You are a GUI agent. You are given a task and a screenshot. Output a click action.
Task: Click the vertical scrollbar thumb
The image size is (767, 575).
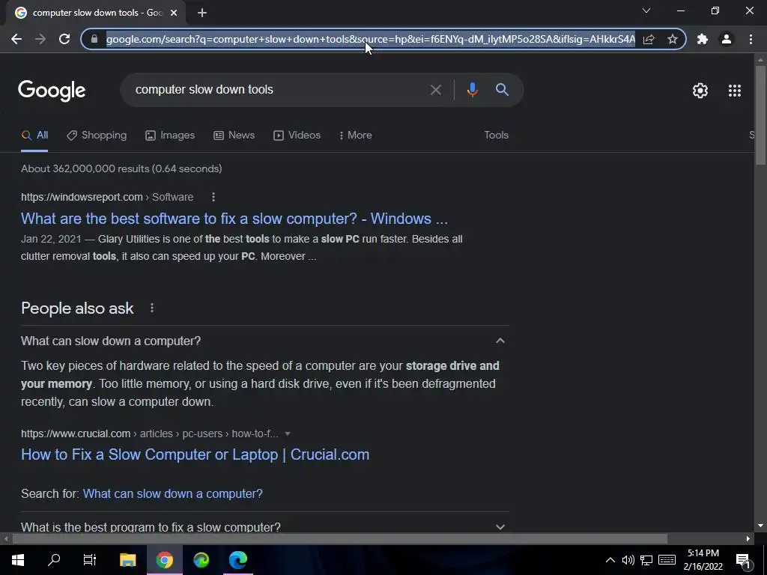click(760, 115)
